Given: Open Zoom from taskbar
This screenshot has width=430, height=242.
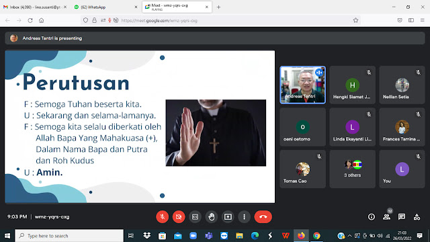Looking at the screenshot, I should [193, 236].
